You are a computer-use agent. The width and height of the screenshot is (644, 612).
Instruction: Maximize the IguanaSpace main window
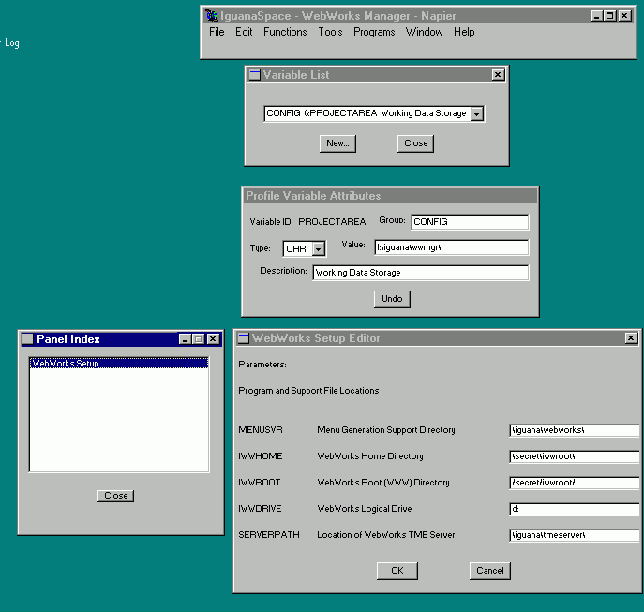pyautogui.click(x=610, y=16)
